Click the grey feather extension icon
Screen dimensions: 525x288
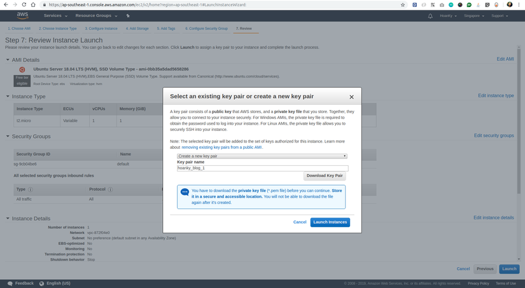(x=424, y=4)
